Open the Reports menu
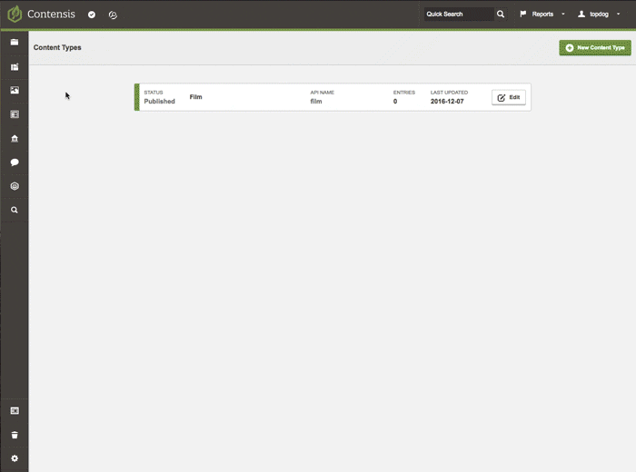The width and height of the screenshot is (636, 472). click(x=542, y=15)
